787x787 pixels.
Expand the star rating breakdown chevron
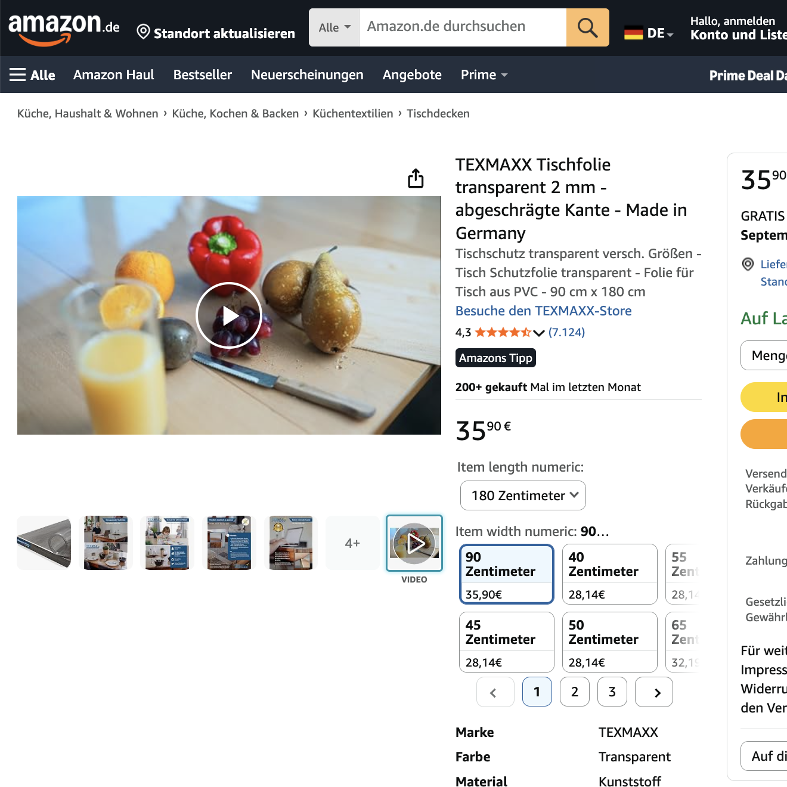[539, 333]
